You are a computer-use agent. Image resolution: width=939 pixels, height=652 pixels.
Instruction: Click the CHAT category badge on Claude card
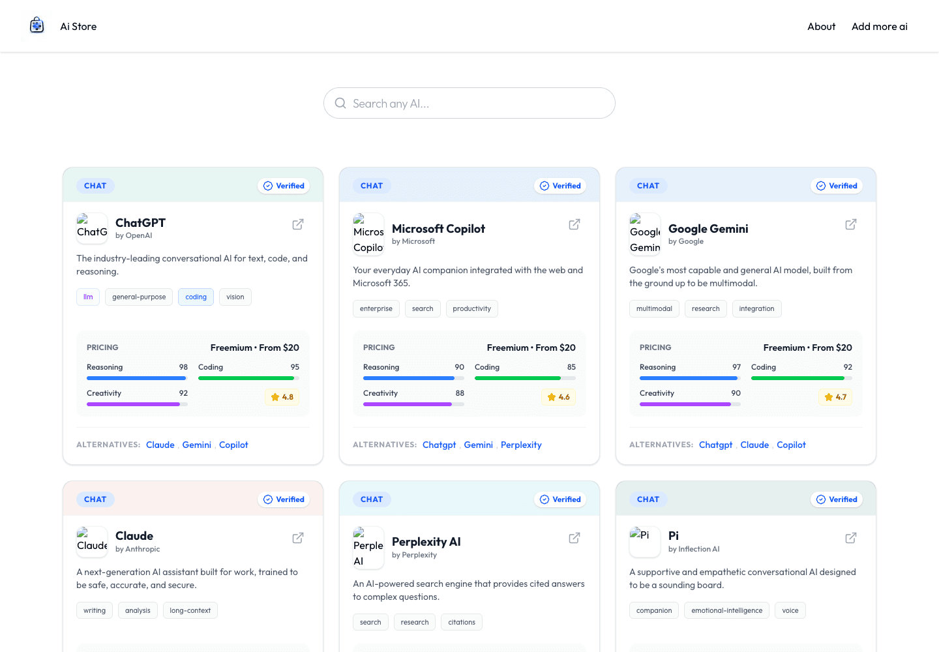(x=95, y=499)
